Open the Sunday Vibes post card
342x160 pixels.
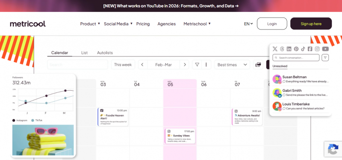[180, 136]
